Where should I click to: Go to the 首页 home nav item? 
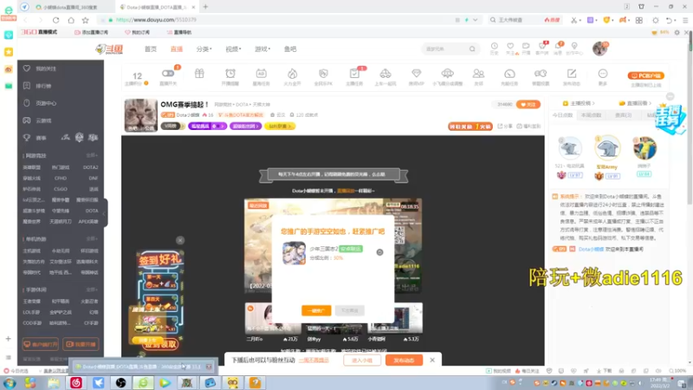151,49
